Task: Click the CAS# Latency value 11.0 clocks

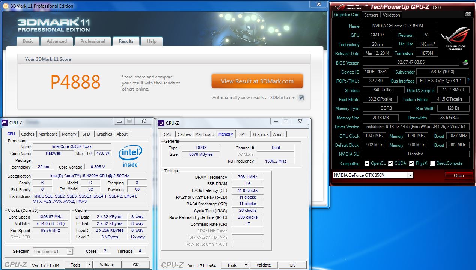Action: click(x=247, y=190)
